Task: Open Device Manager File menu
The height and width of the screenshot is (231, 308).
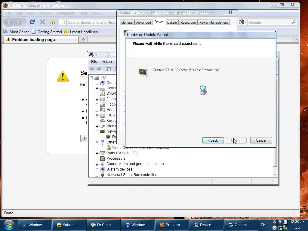Action: point(94,61)
